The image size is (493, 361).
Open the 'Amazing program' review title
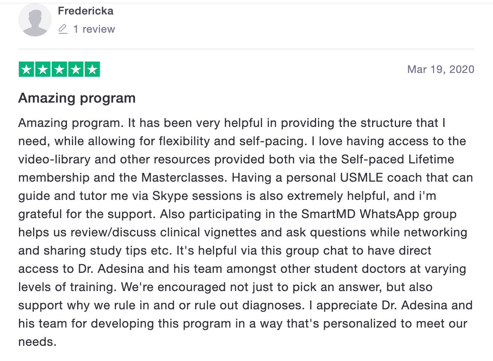[77, 98]
